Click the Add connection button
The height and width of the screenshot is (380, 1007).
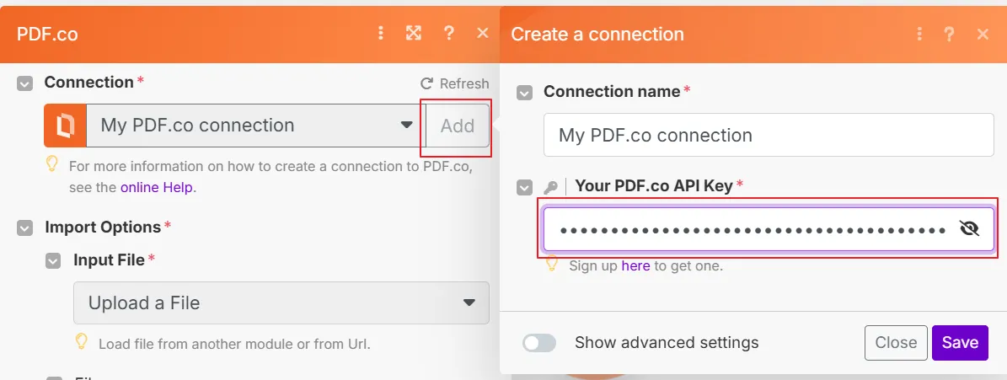(x=458, y=126)
